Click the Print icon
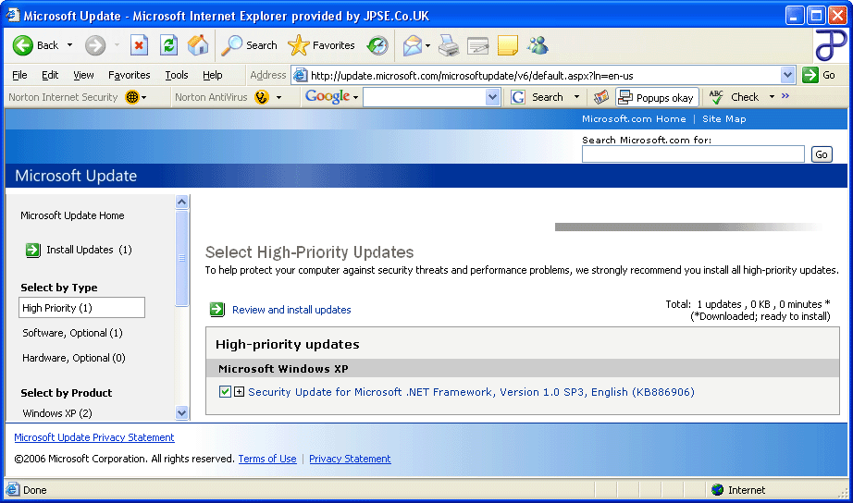The height and width of the screenshot is (503, 853). (x=449, y=45)
